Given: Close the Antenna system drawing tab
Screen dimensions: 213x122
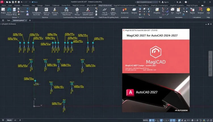Looking at the screenshot, I should coord(26,20).
